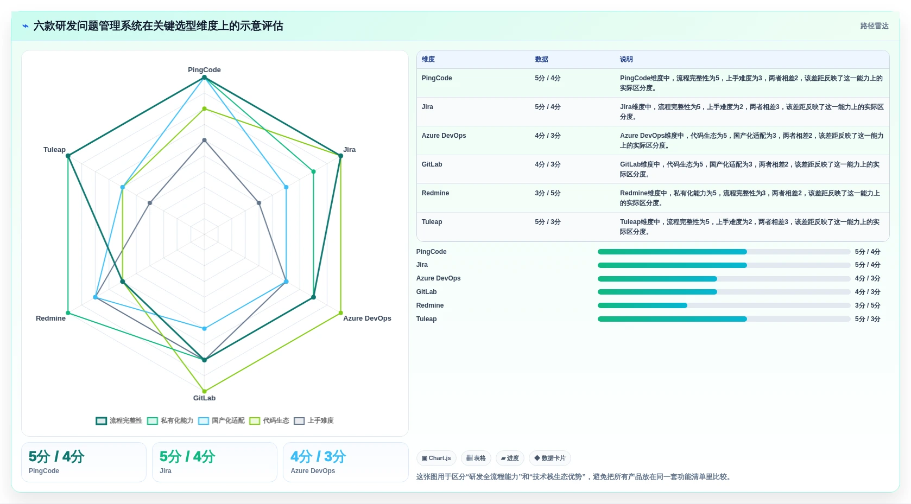Click the Azure DevOps label in the progress list

pyautogui.click(x=438, y=278)
